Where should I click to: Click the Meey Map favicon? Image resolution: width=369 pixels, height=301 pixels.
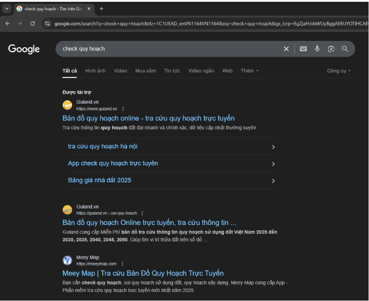67,261
